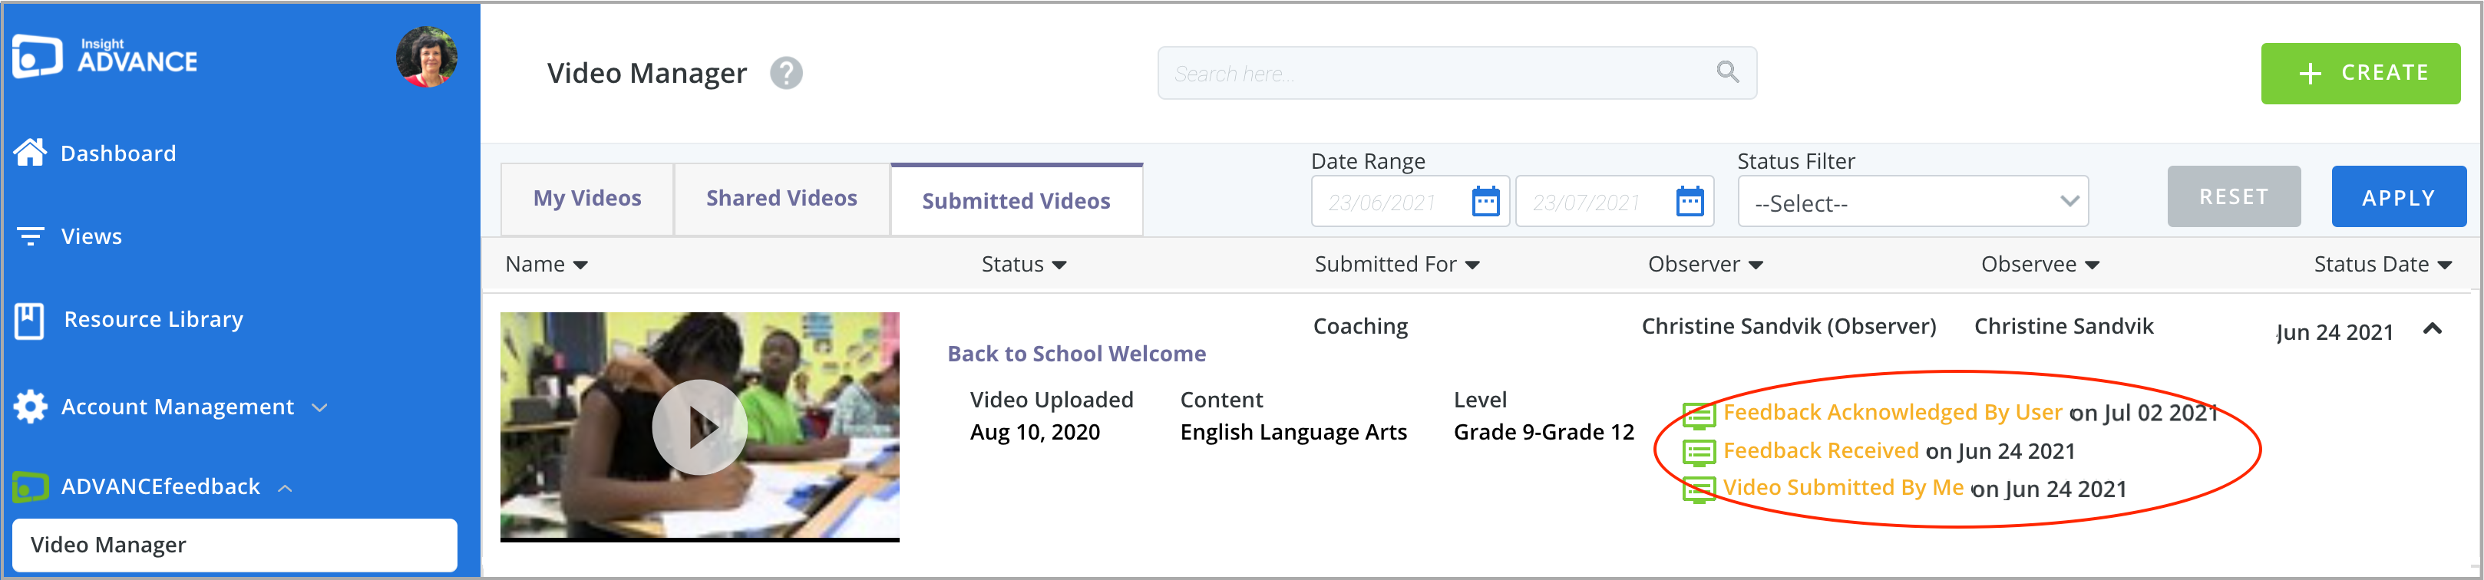Click the blue APPLY button
Image resolution: width=2484 pixels, height=580 pixels.
[x=2398, y=196]
